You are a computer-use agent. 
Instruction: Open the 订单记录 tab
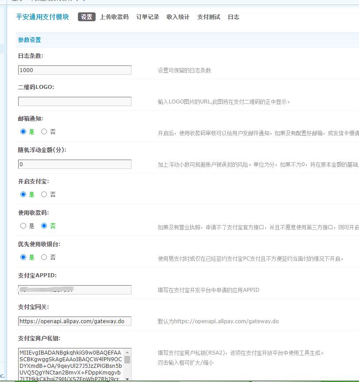tap(147, 17)
